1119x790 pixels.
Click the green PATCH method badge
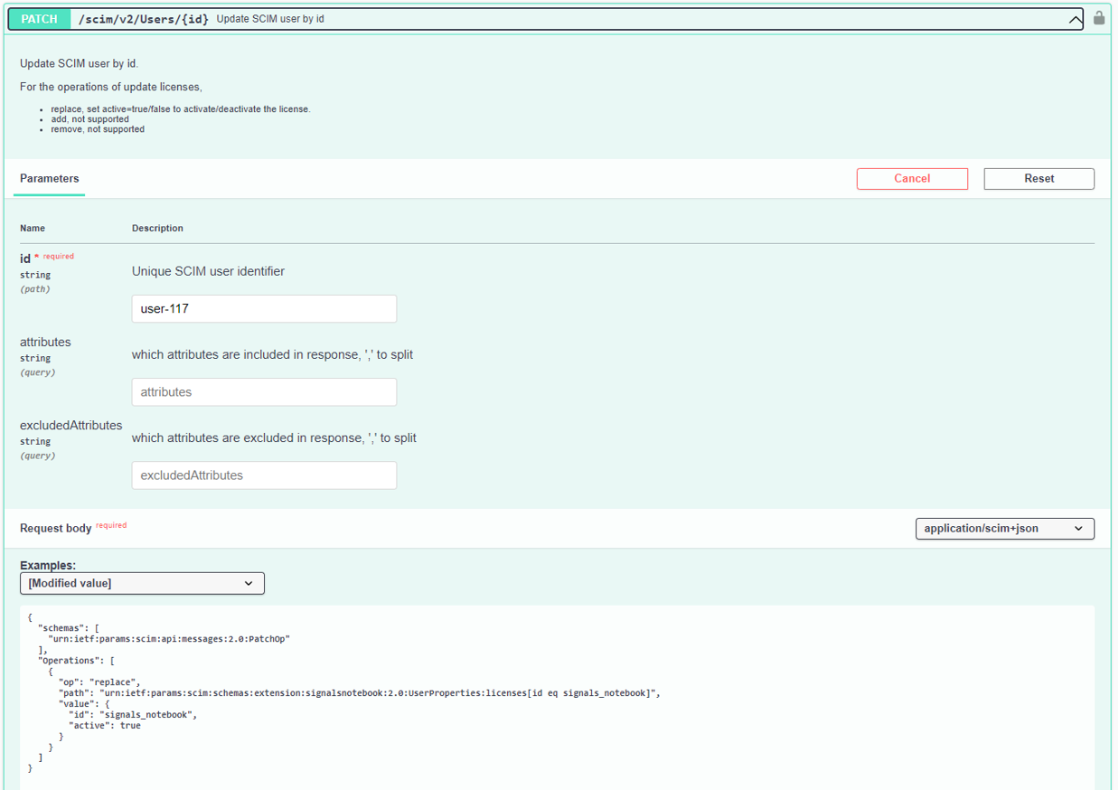pos(39,19)
